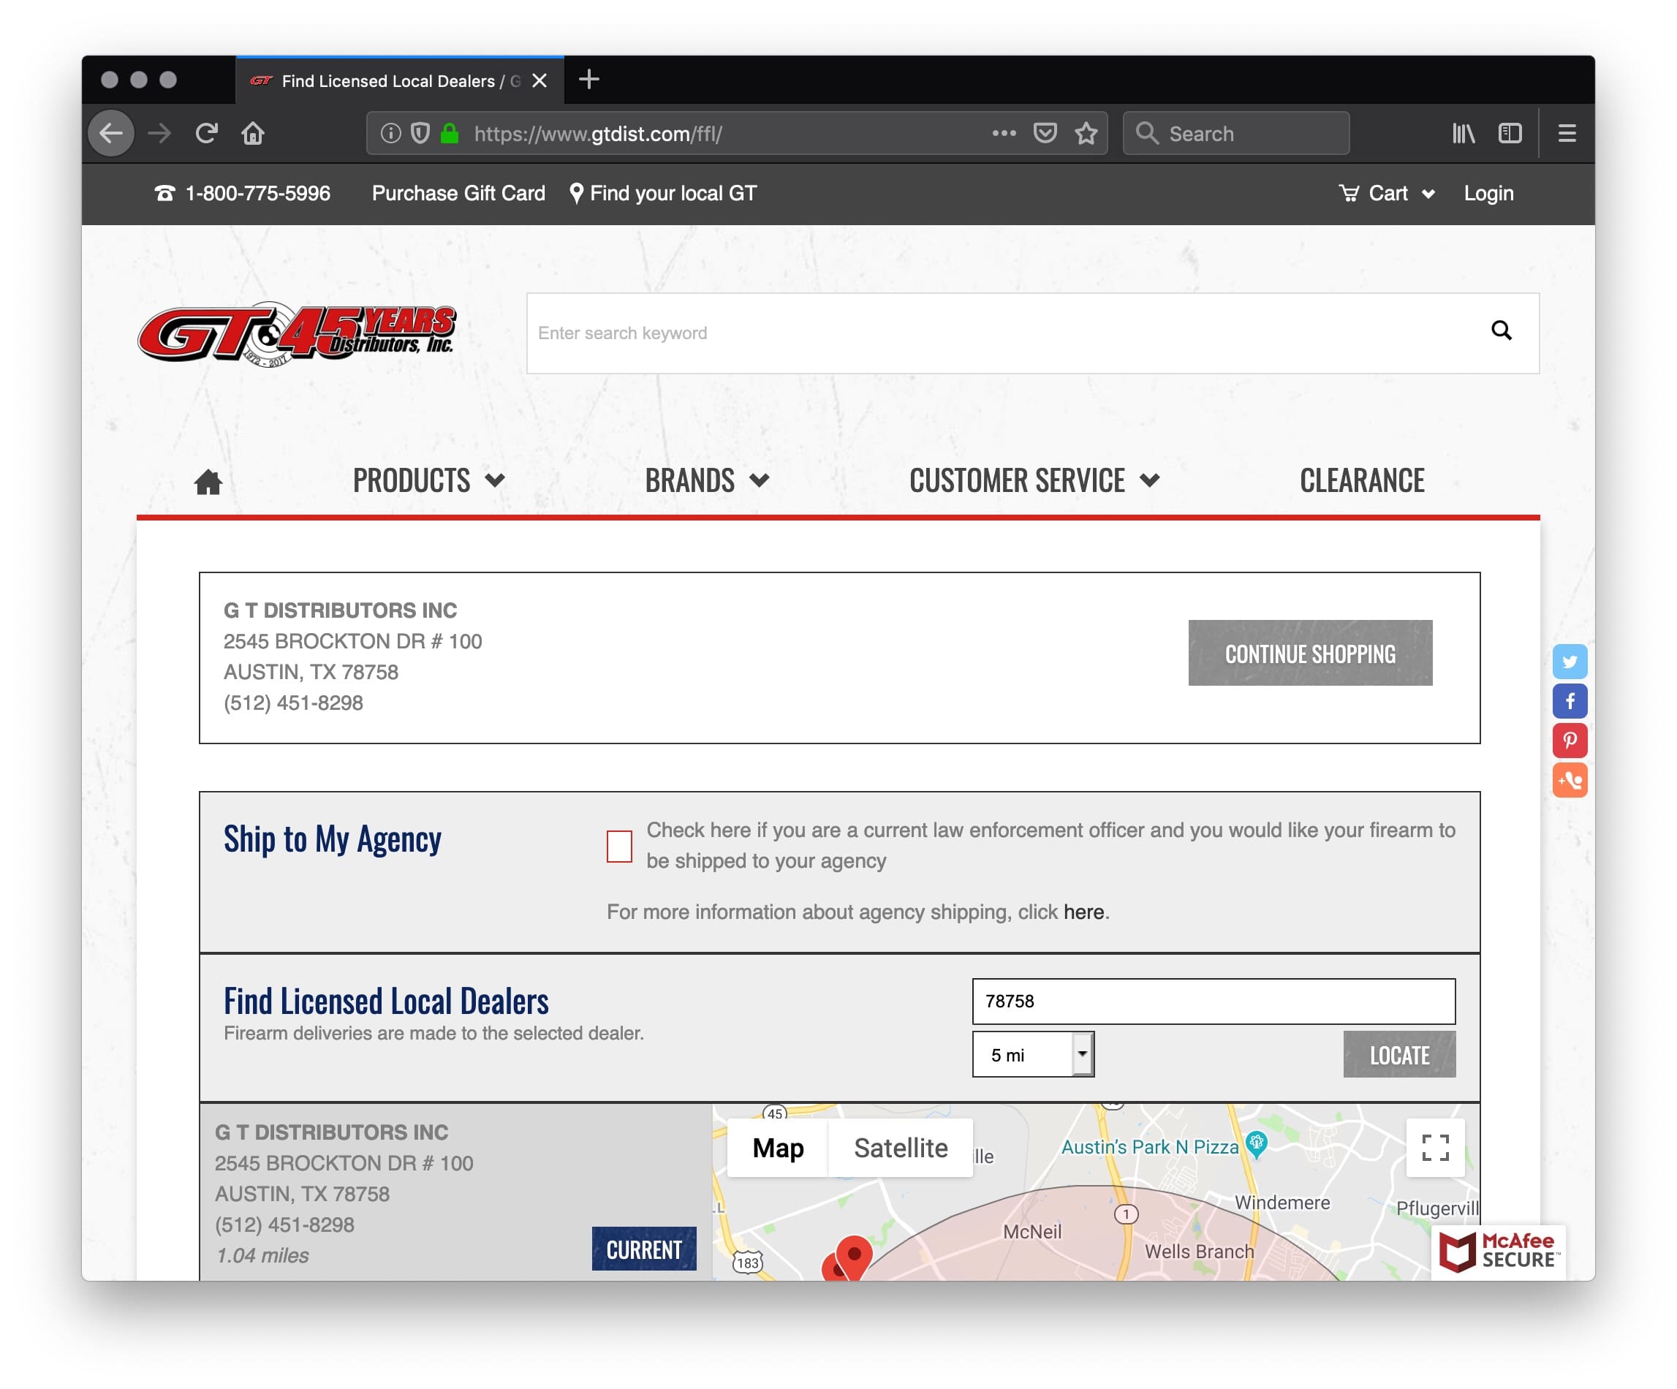Click the green secure padlock icon

coord(450,132)
